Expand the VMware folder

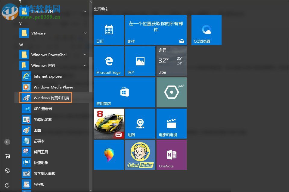pos(85,33)
